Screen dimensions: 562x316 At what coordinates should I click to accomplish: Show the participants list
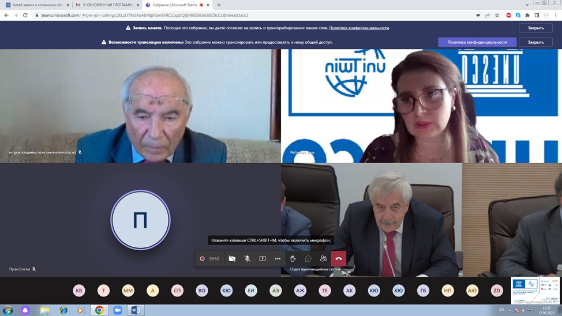point(323,259)
